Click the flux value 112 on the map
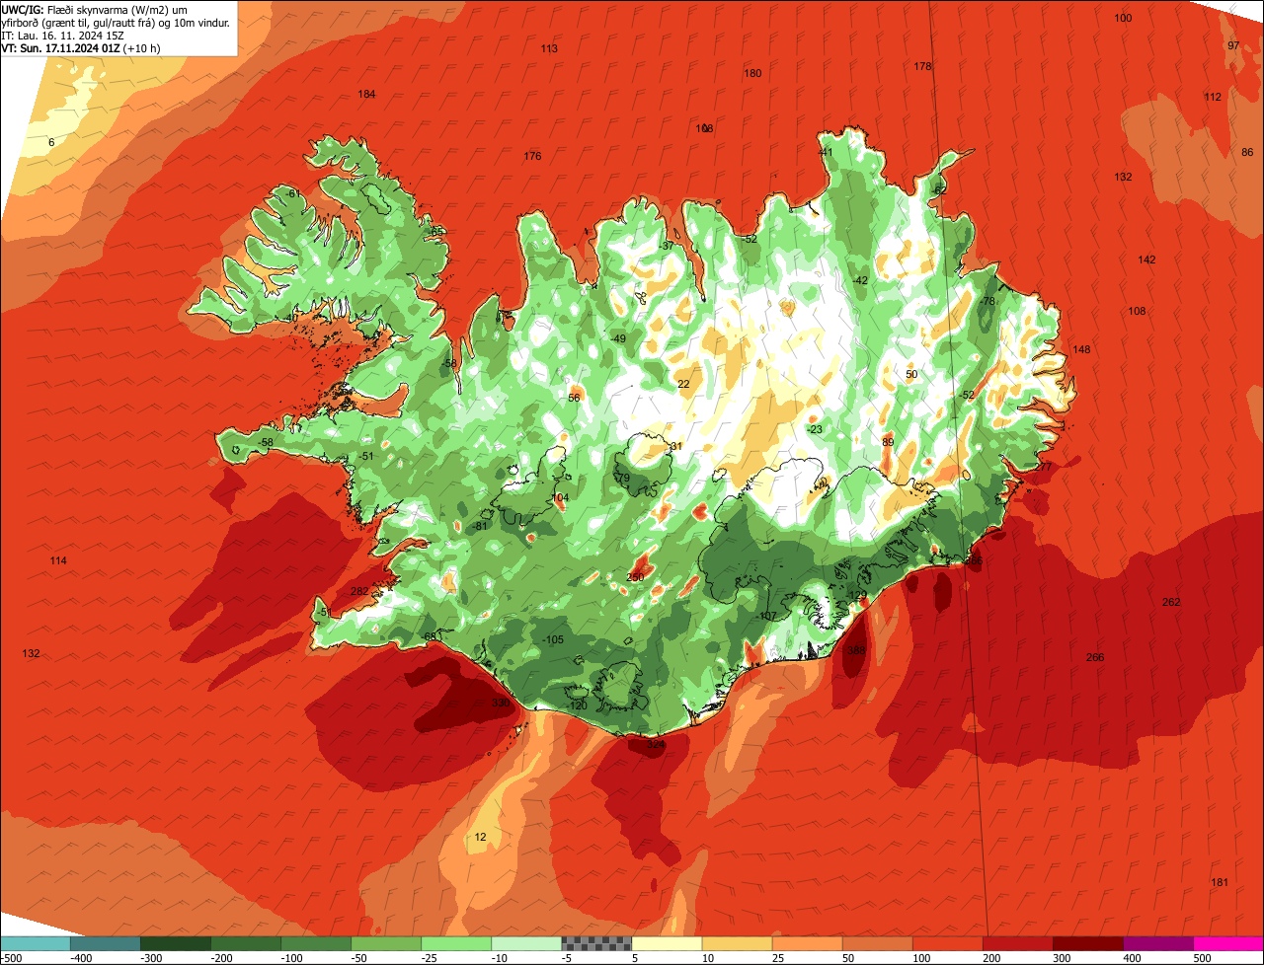This screenshot has width=1264, height=965. [x=1213, y=97]
